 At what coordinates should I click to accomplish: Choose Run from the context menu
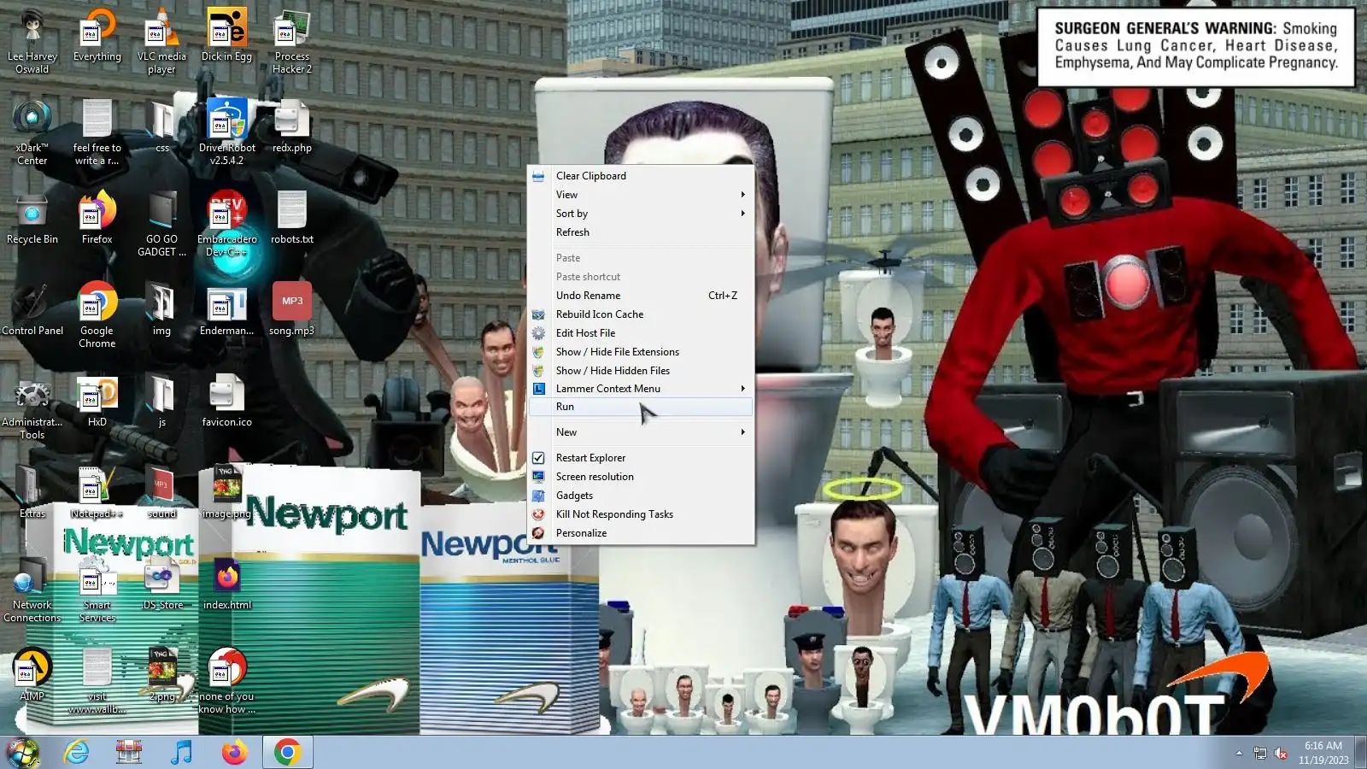[641, 407]
